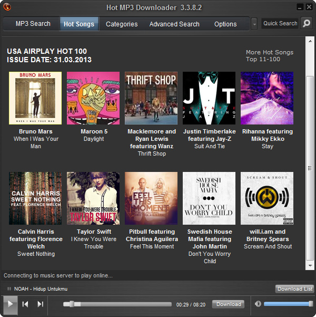316x317 pixels.
Task: Click Macklemore and Ryan Lewis artist name
Action: [152, 139]
